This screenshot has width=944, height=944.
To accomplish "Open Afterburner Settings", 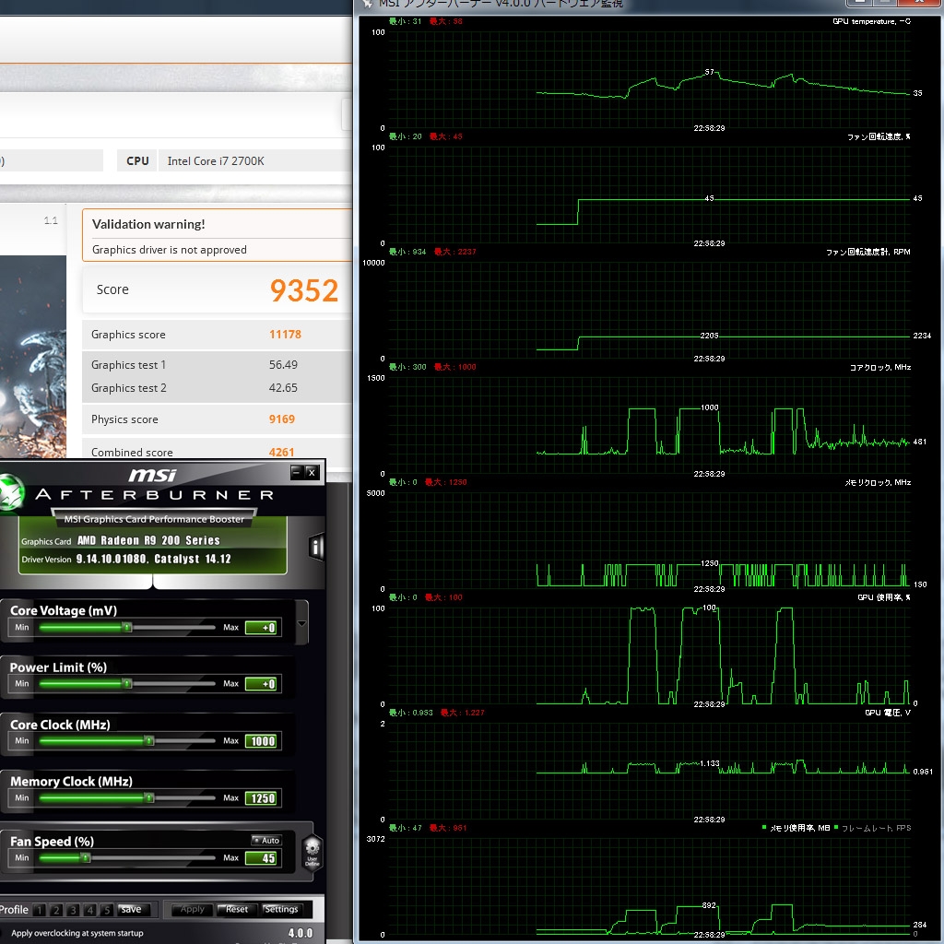I will tap(281, 910).
